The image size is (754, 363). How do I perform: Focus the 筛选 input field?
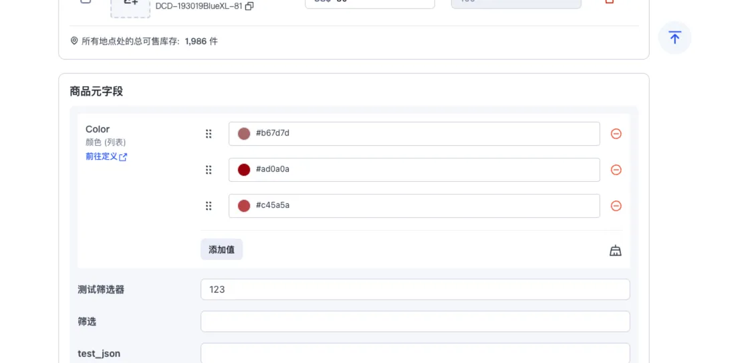[x=414, y=322]
